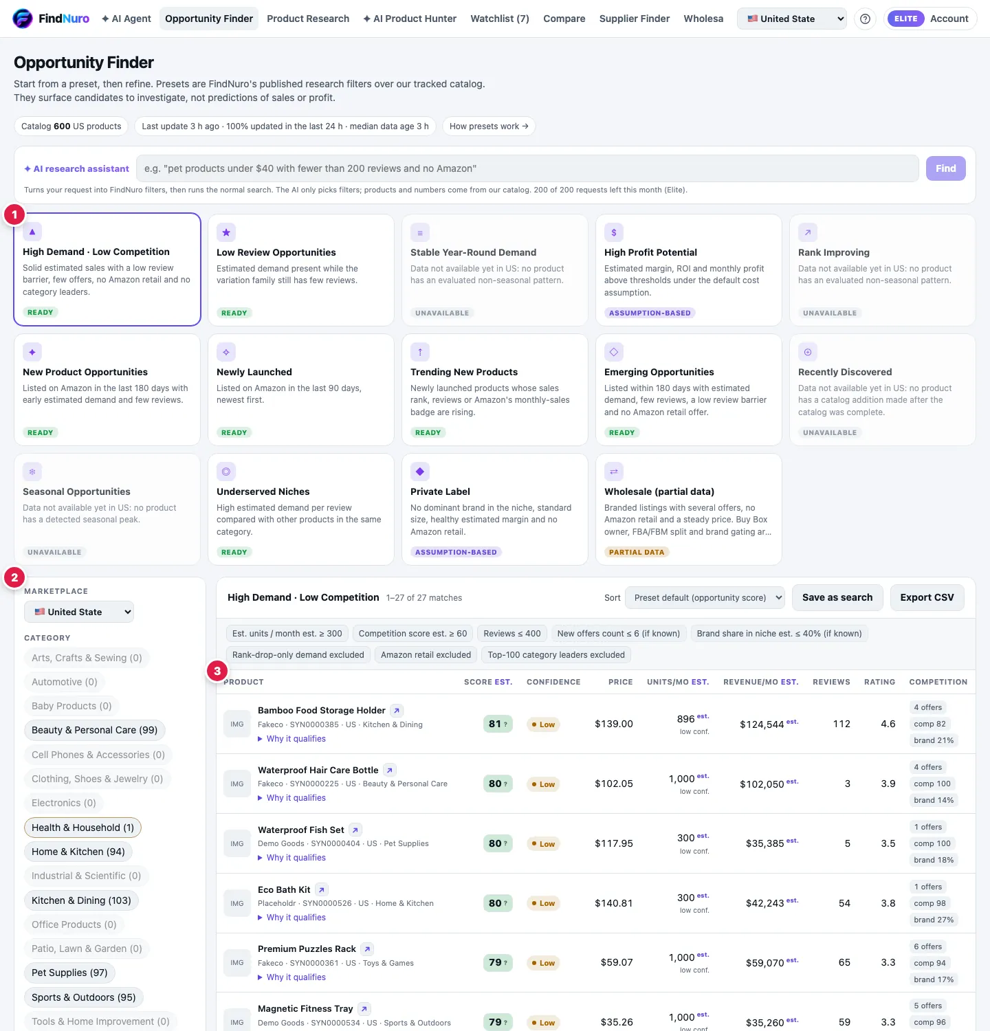Click the High Demand · Low Competition triangle icon

[32, 232]
